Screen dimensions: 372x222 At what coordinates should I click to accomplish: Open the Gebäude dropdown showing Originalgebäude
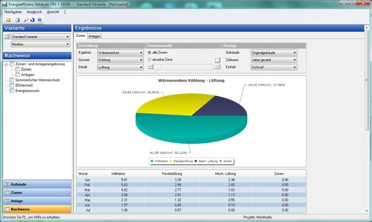(x=274, y=53)
